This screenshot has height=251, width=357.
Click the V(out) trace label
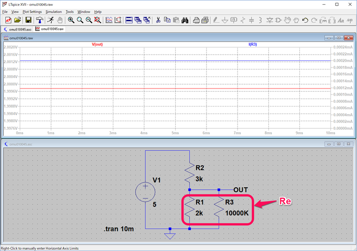97,44
